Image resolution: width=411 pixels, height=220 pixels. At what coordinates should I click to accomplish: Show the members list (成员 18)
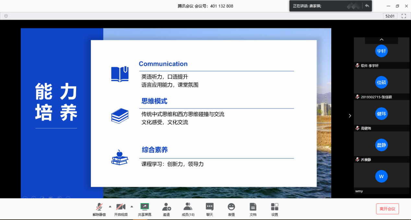pos(188,209)
